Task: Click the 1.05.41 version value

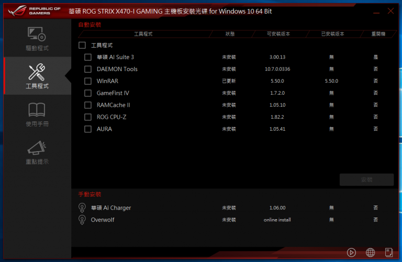Action: click(x=277, y=129)
